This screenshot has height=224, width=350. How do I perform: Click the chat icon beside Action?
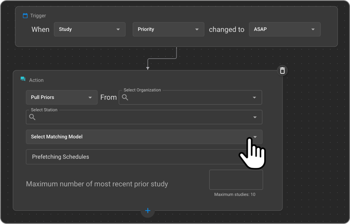pyautogui.click(x=23, y=79)
